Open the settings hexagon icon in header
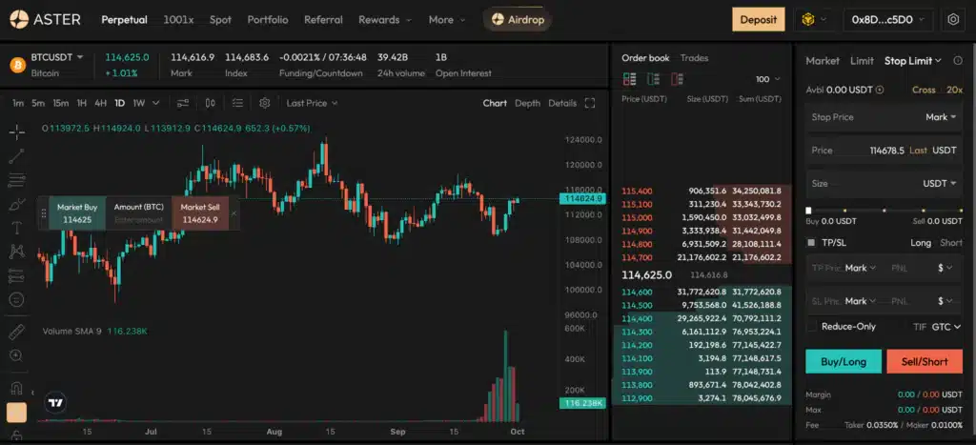976x445 pixels. point(953,19)
